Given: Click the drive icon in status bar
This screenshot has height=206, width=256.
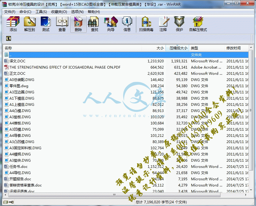Looking at the screenshot, I should [x=6, y=202].
